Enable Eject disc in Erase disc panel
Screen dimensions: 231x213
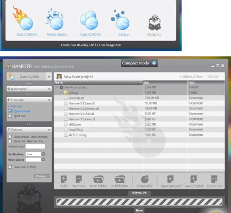[10, 116]
